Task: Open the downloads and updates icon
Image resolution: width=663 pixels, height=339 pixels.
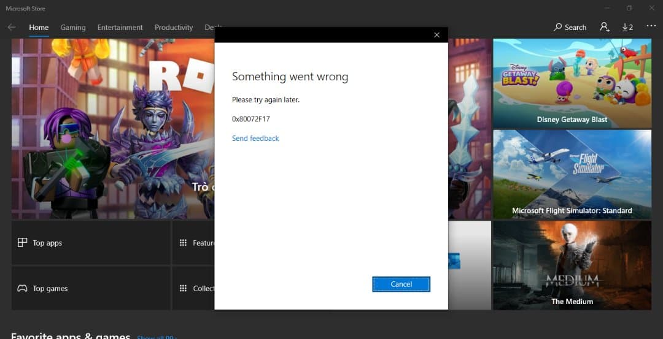Action: [627, 28]
